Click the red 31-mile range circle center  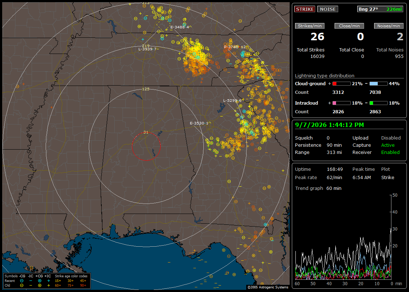[x=146, y=146]
